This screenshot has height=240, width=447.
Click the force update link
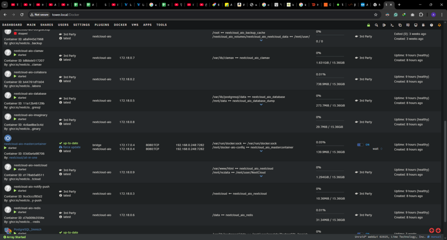click(x=72, y=147)
